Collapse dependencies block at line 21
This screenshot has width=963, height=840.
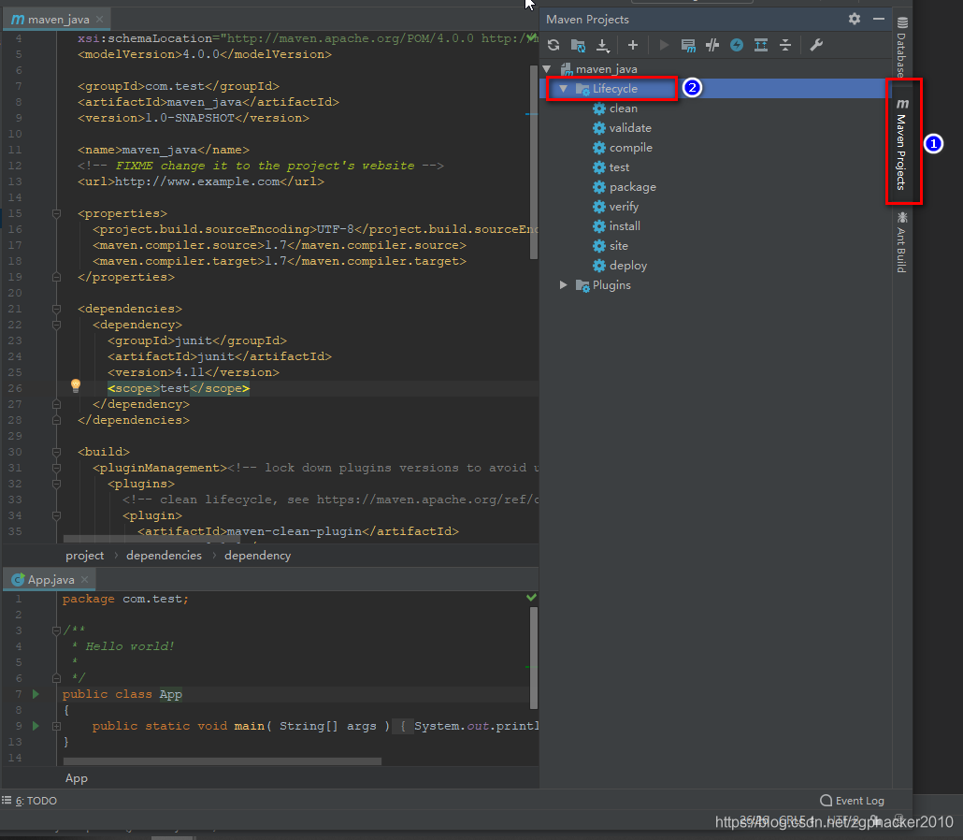point(56,309)
